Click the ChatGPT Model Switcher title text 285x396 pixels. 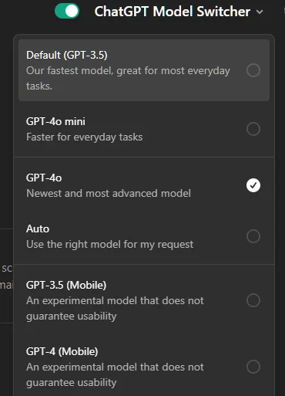pyautogui.click(x=173, y=12)
